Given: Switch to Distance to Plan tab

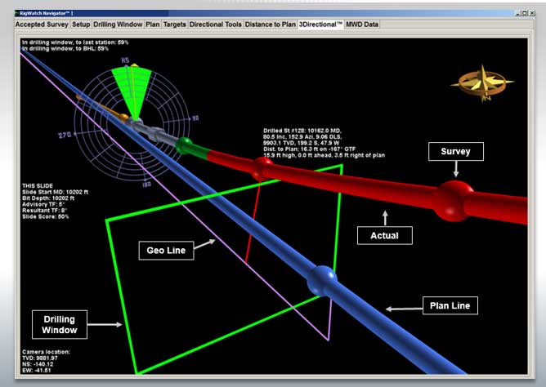Looking at the screenshot, I should click(x=270, y=24).
